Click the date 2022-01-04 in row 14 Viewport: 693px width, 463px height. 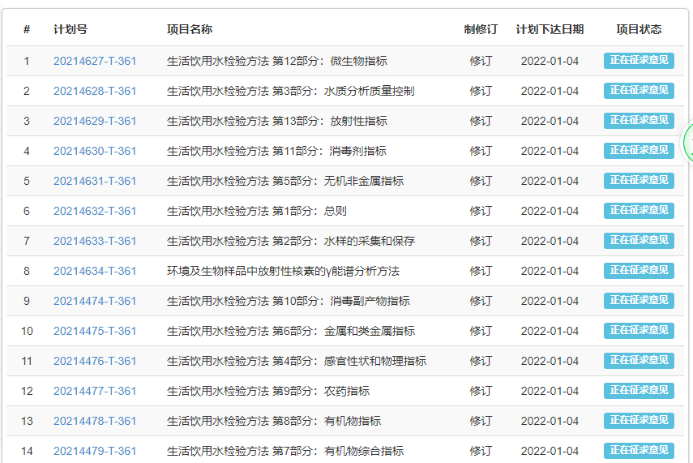tap(550, 452)
